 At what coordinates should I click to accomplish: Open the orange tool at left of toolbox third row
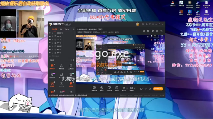(52, 84)
